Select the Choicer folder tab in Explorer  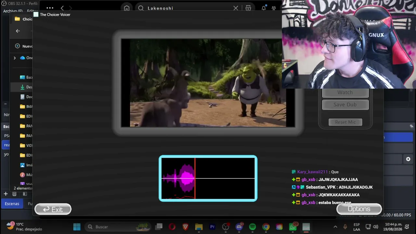pyautogui.click(x=23, y=19)
